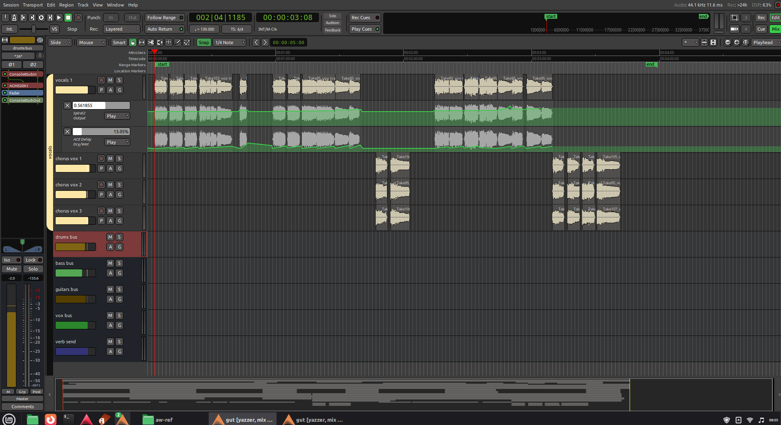Mute the vocals 1 track
This screenshot has height=425, width=781.
tap(110, 80)
